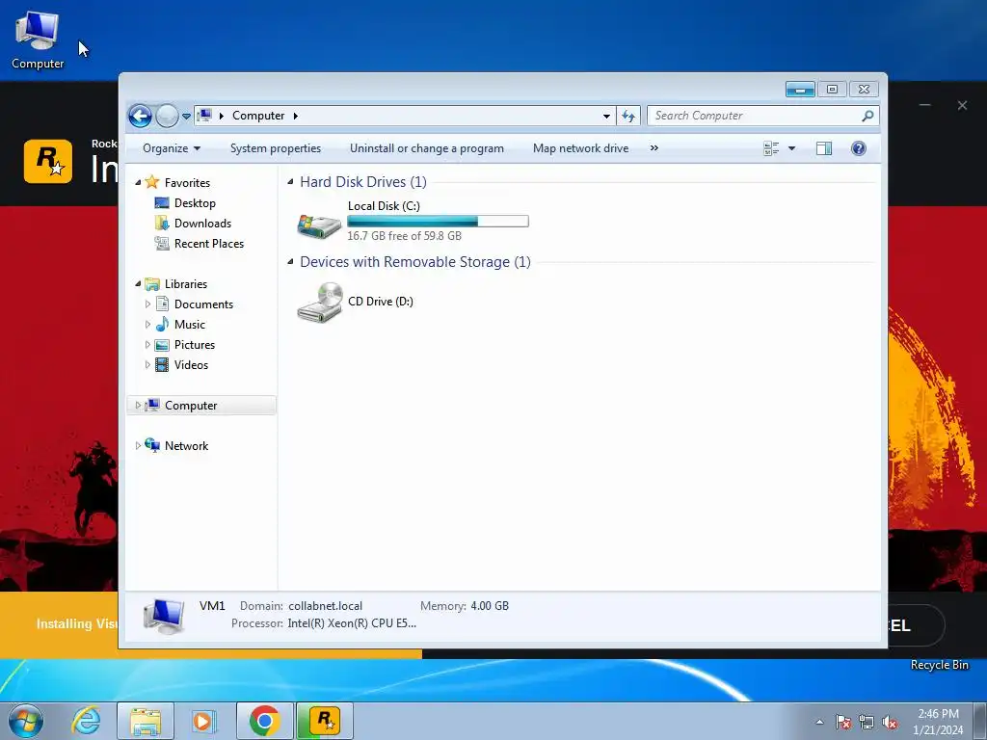Click in the Search Computer field

754,116
